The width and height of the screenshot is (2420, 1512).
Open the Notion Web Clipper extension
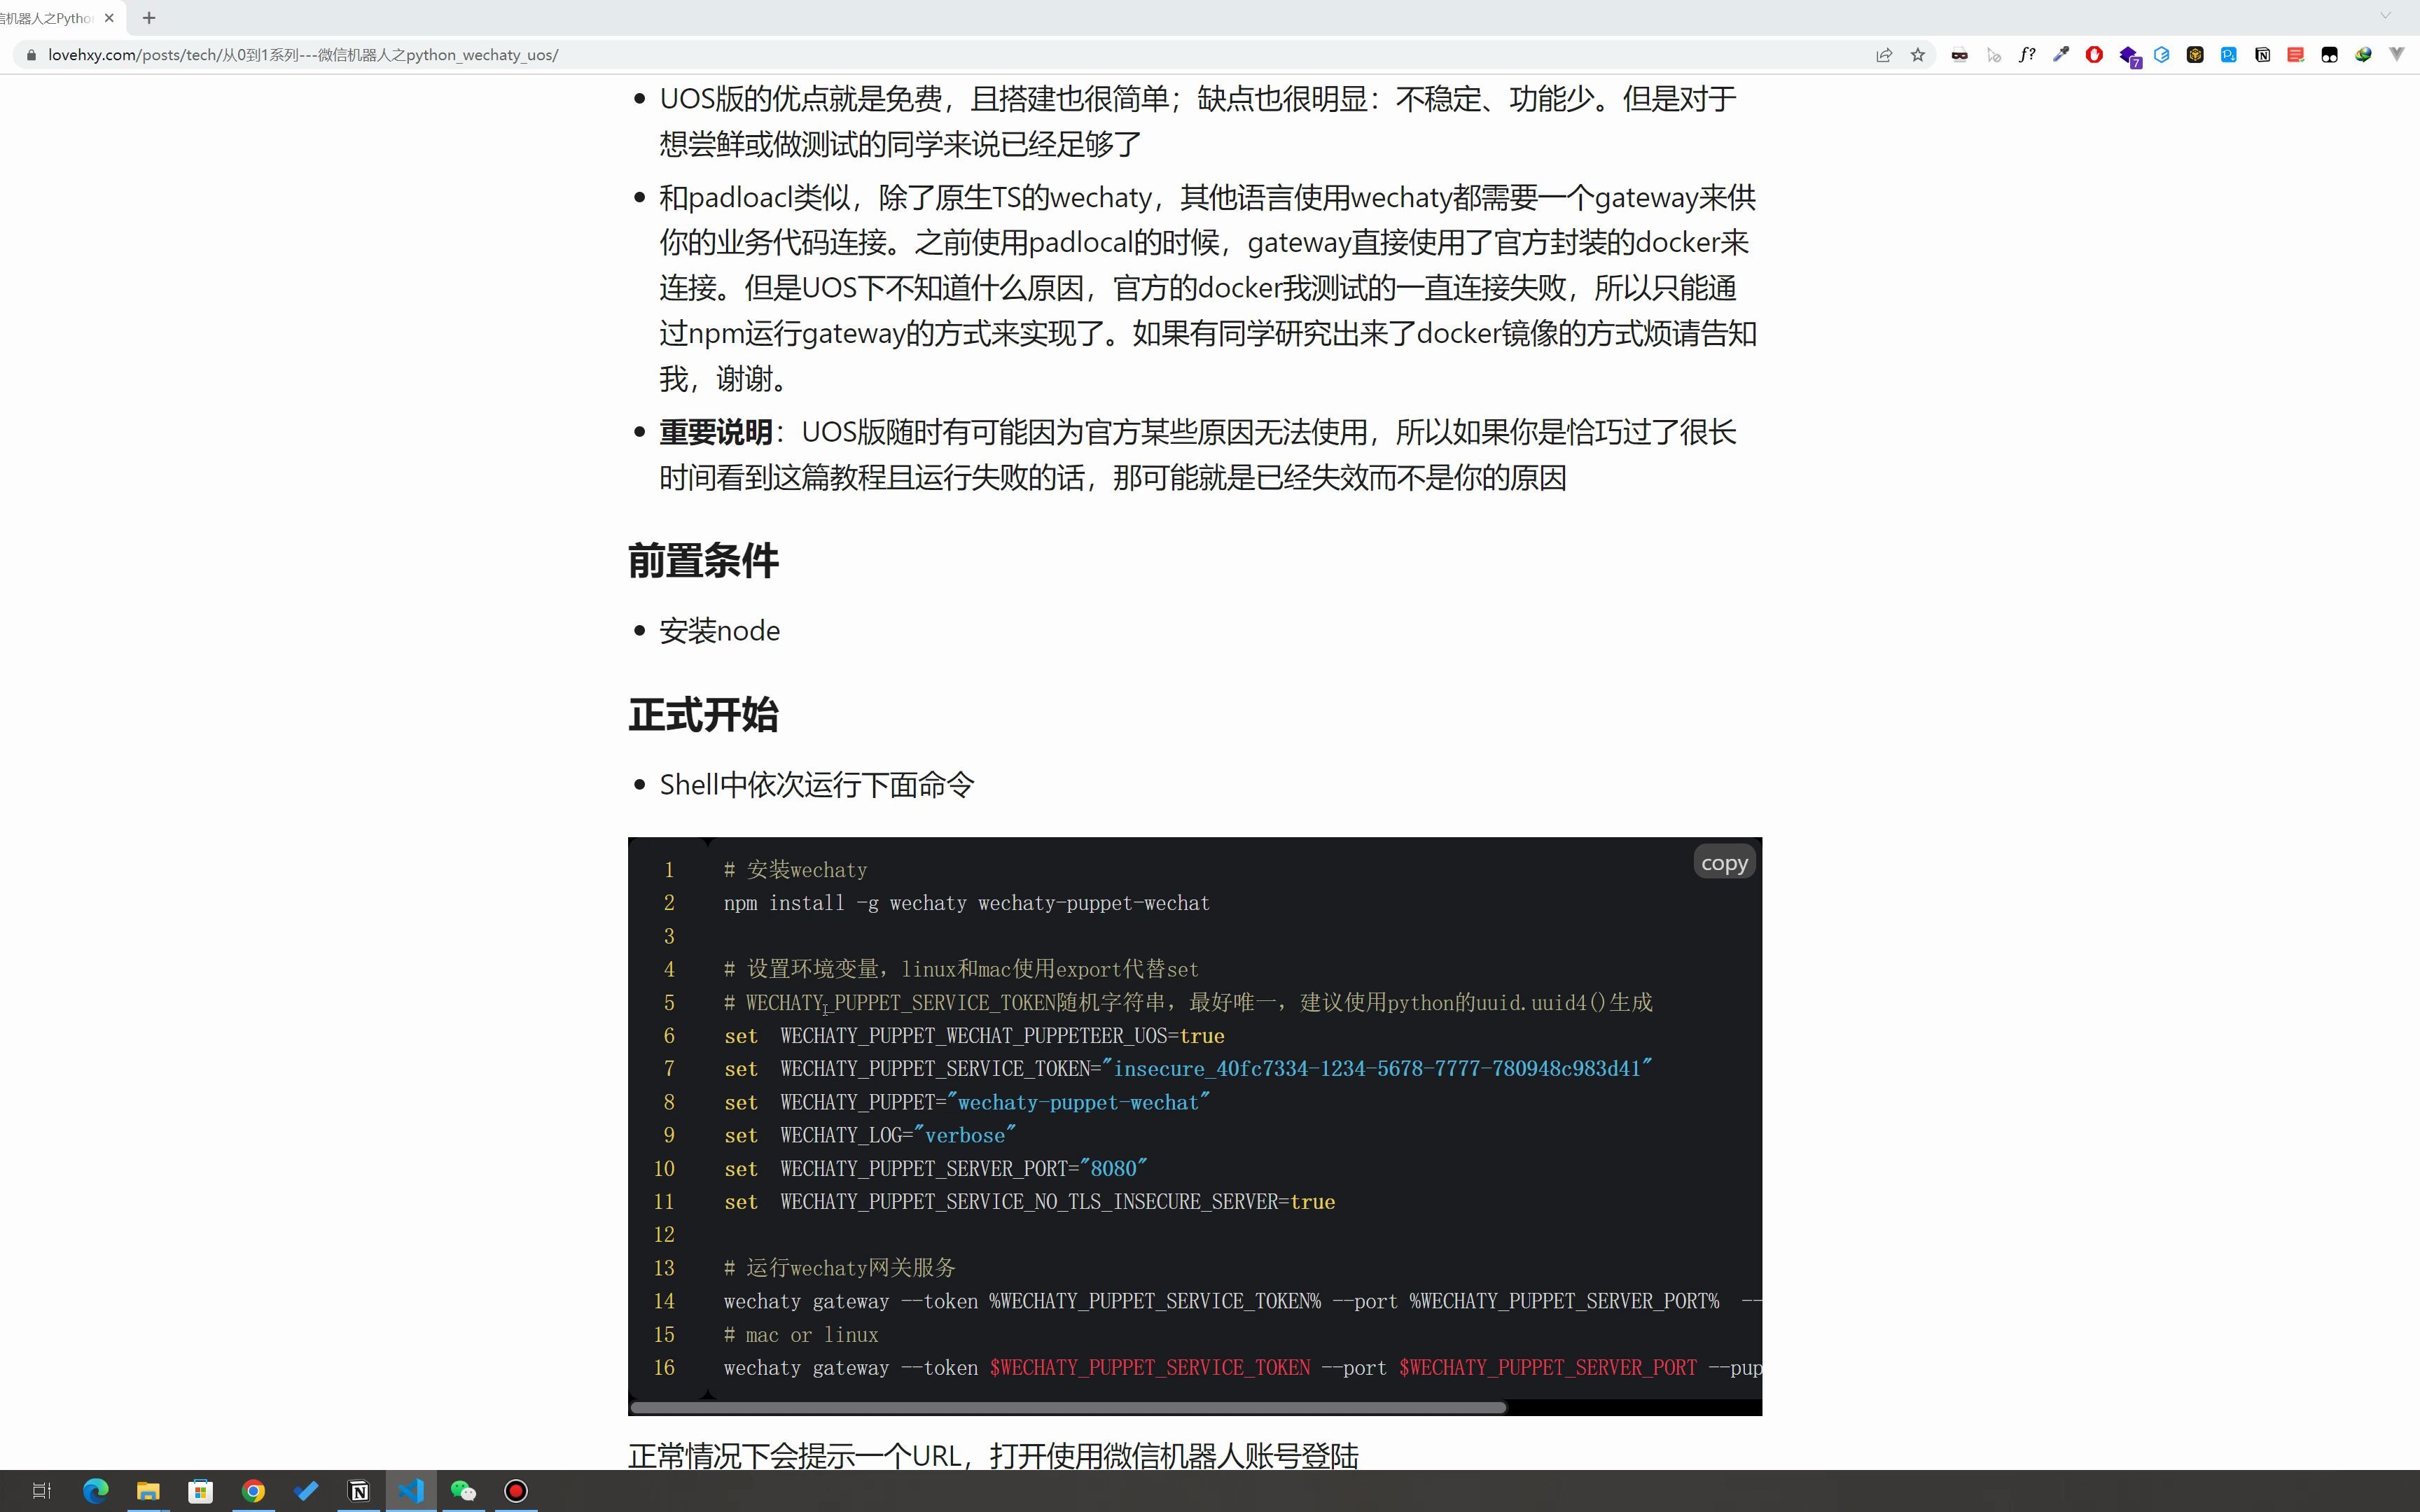pos(2262,55)
